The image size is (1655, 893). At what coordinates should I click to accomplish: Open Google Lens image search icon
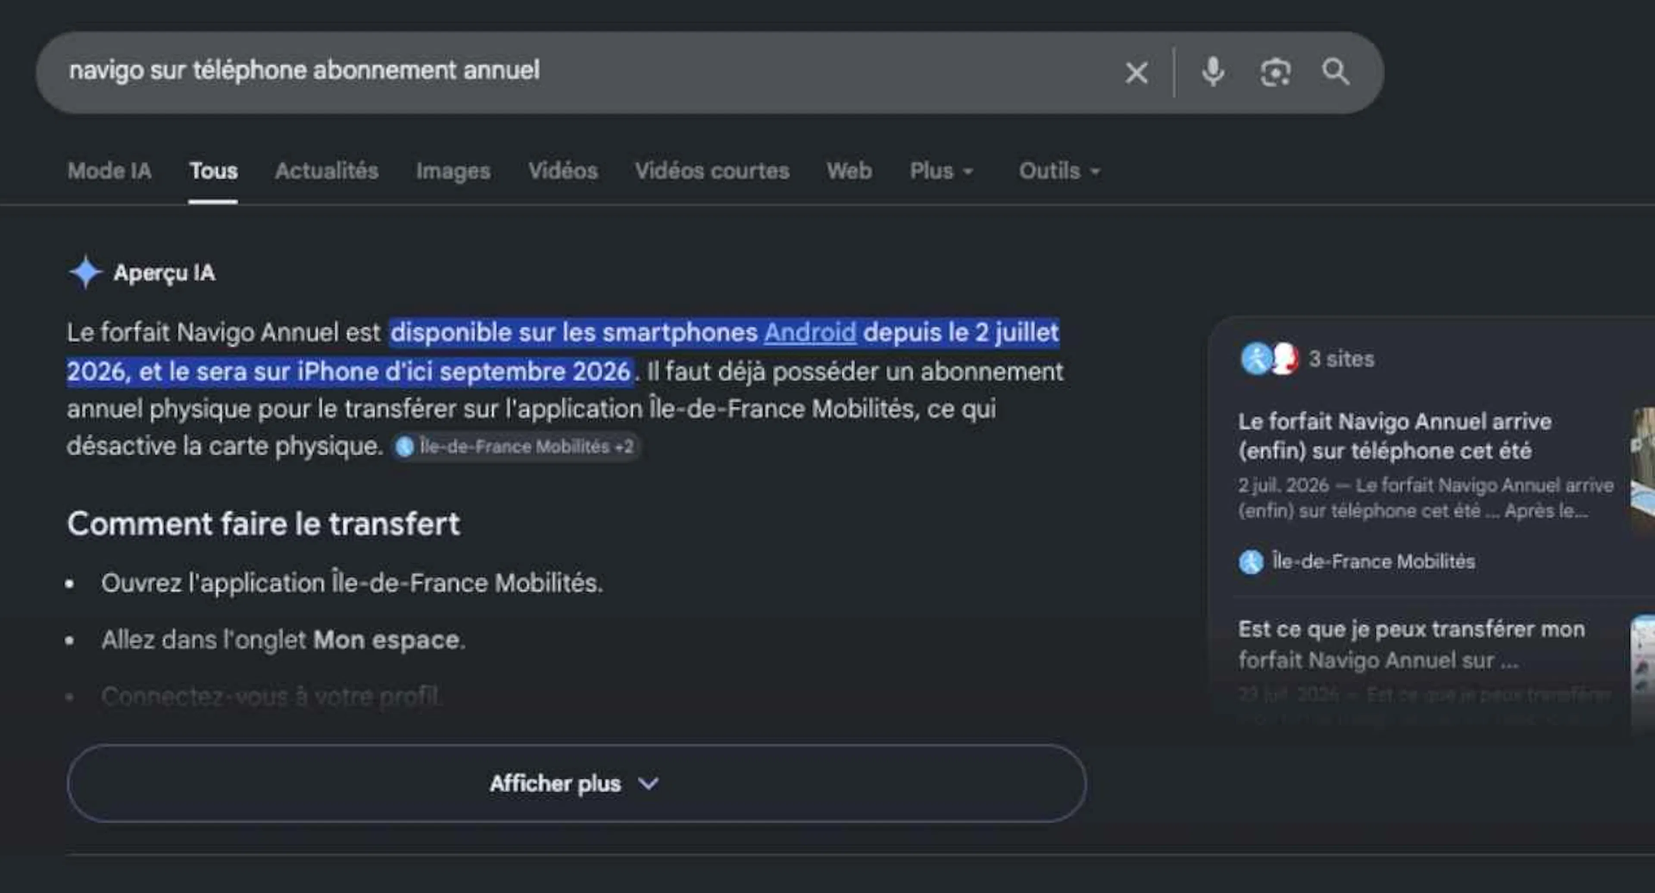click(x=1275, y=72)
